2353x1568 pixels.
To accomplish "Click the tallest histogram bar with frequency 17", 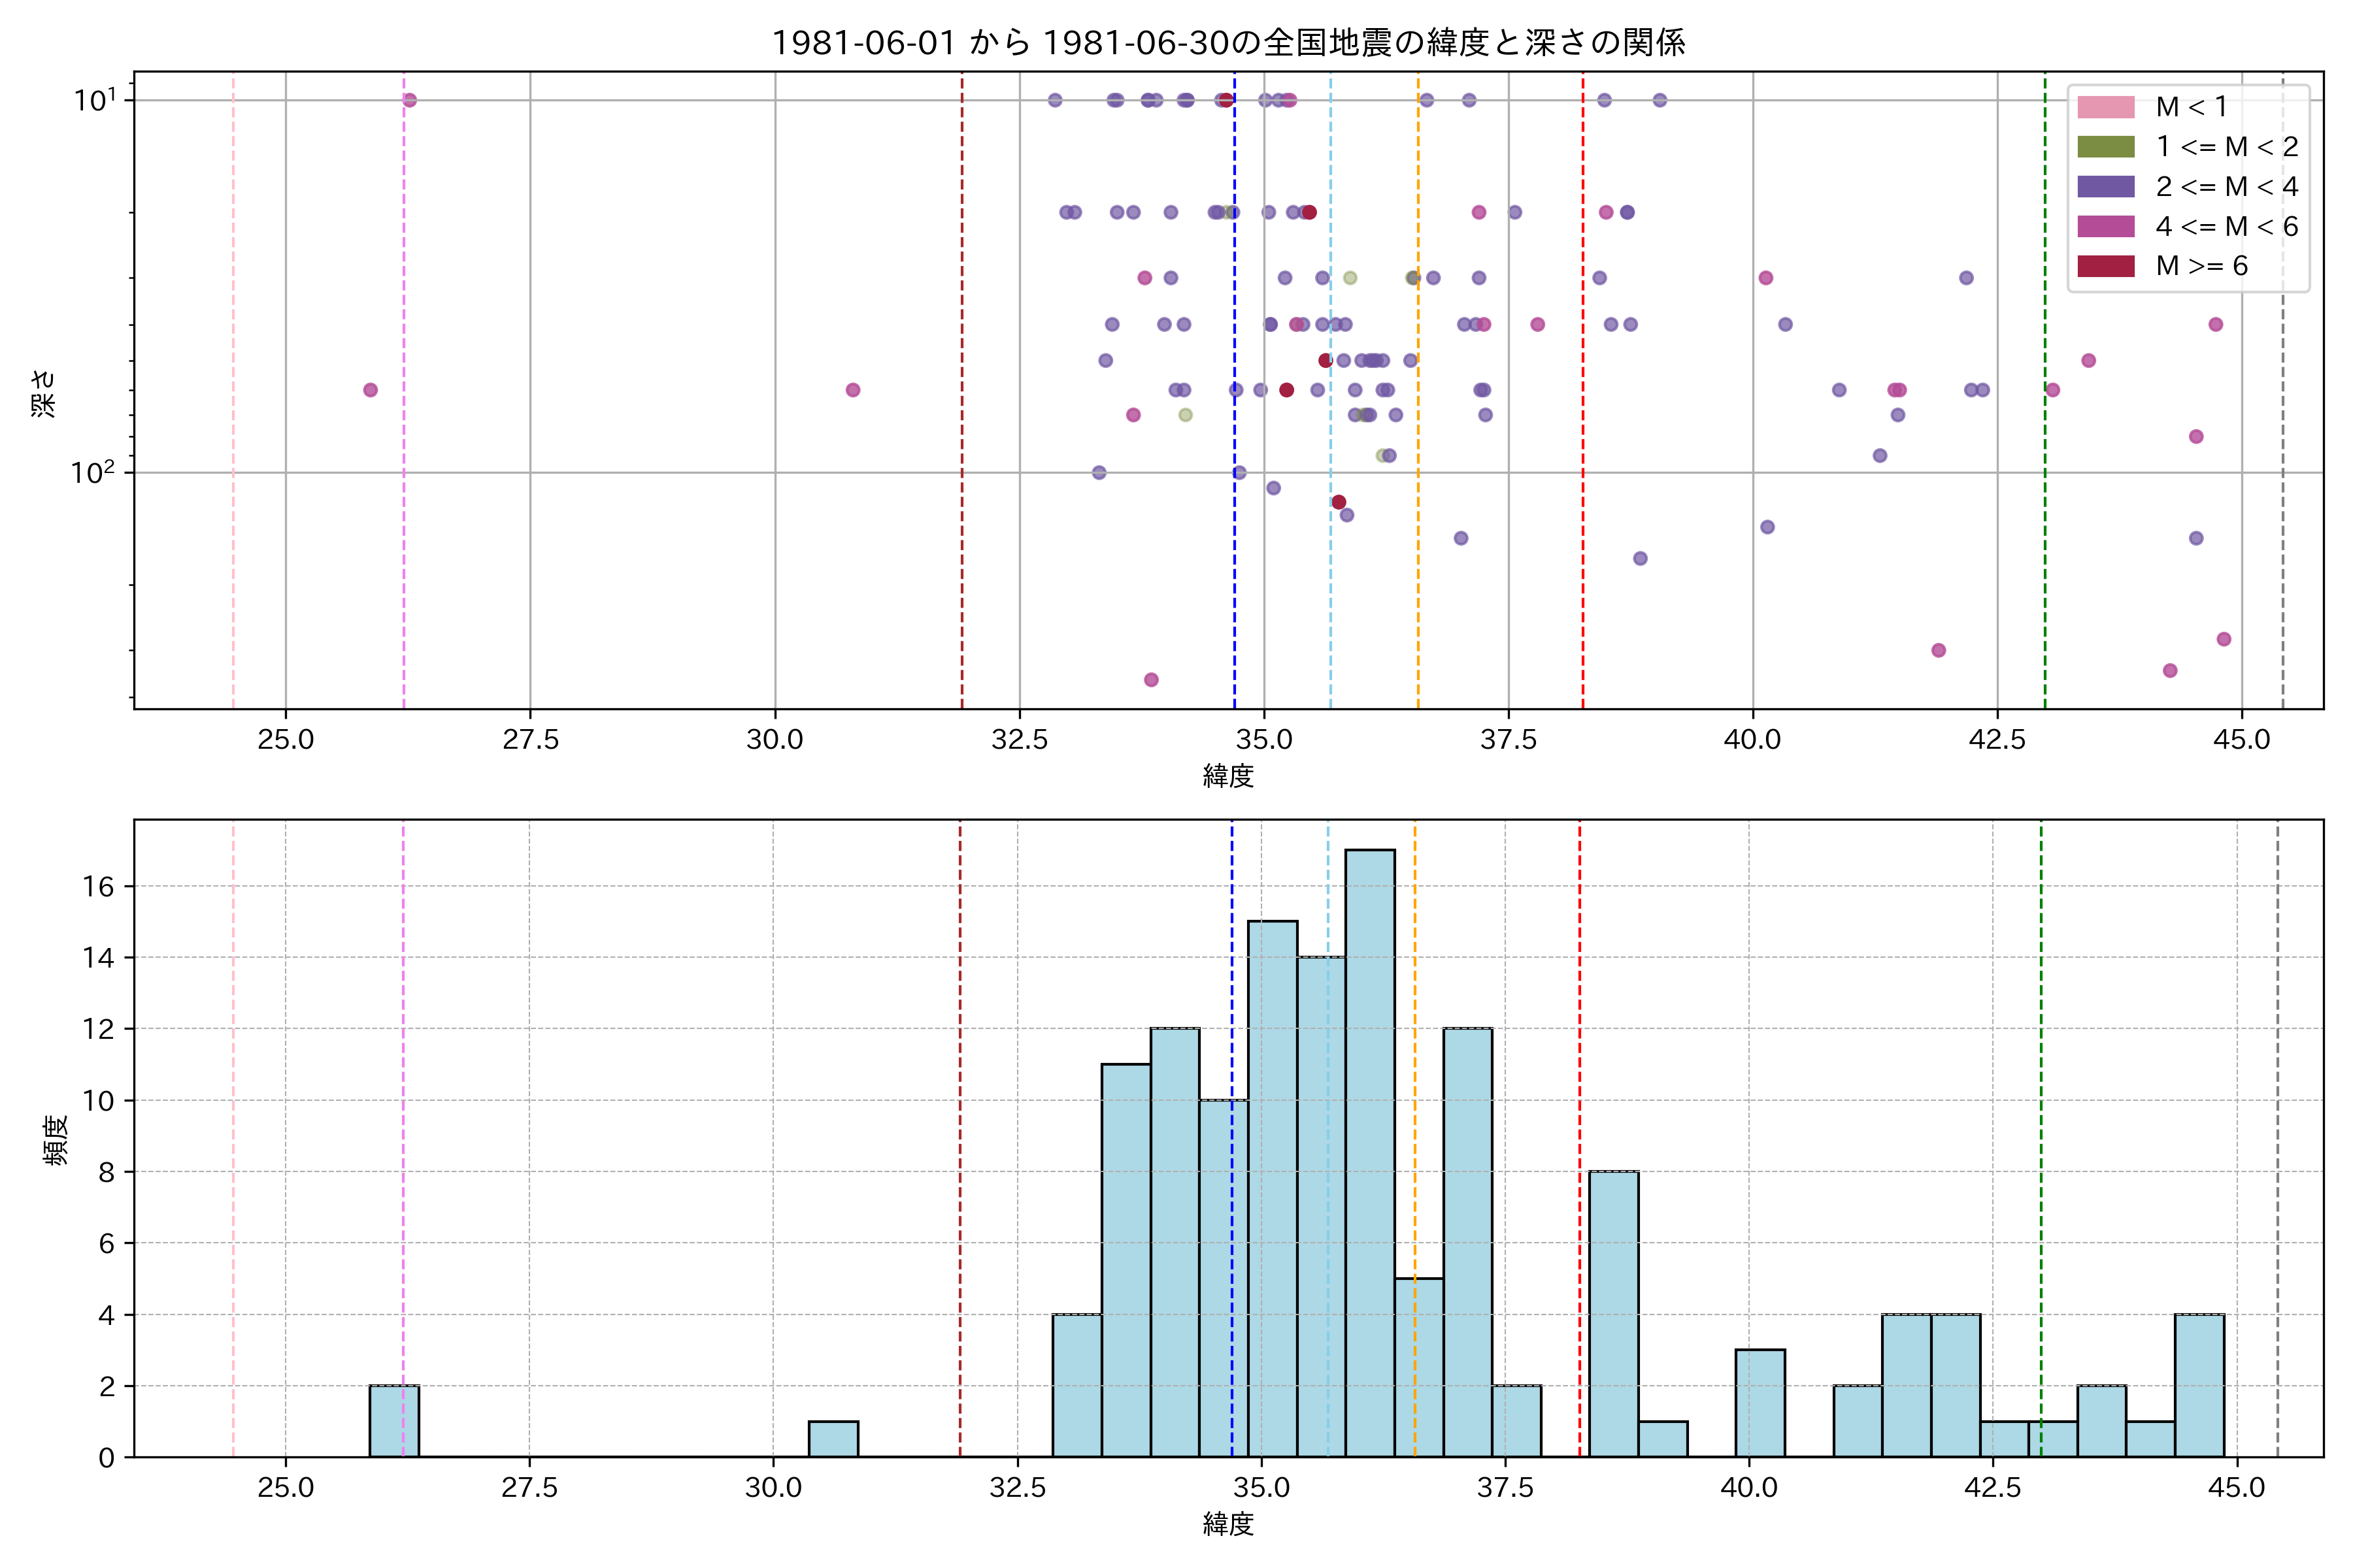I will (1369, 1153).
